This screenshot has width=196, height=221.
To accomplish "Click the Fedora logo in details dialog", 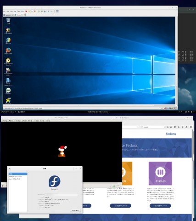I will tap(55, 181).
